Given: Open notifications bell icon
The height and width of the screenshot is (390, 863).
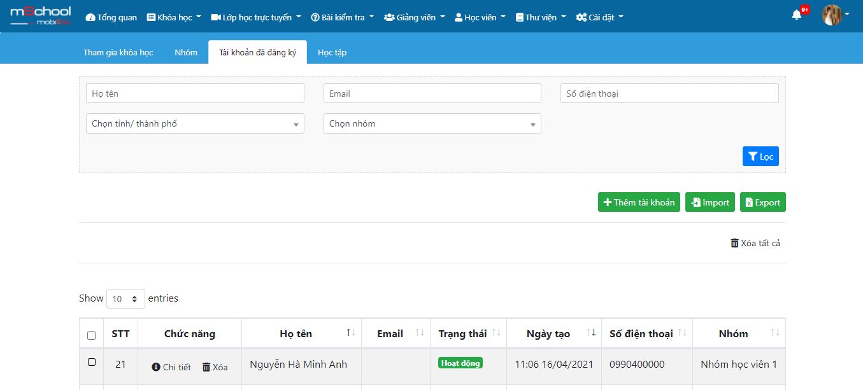Looking at the screenshot, I should click(796, 15).
